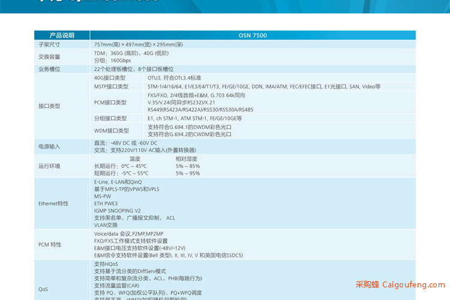Click the E-Line, E-LAN和QinQ line

[x=118, y=182]
